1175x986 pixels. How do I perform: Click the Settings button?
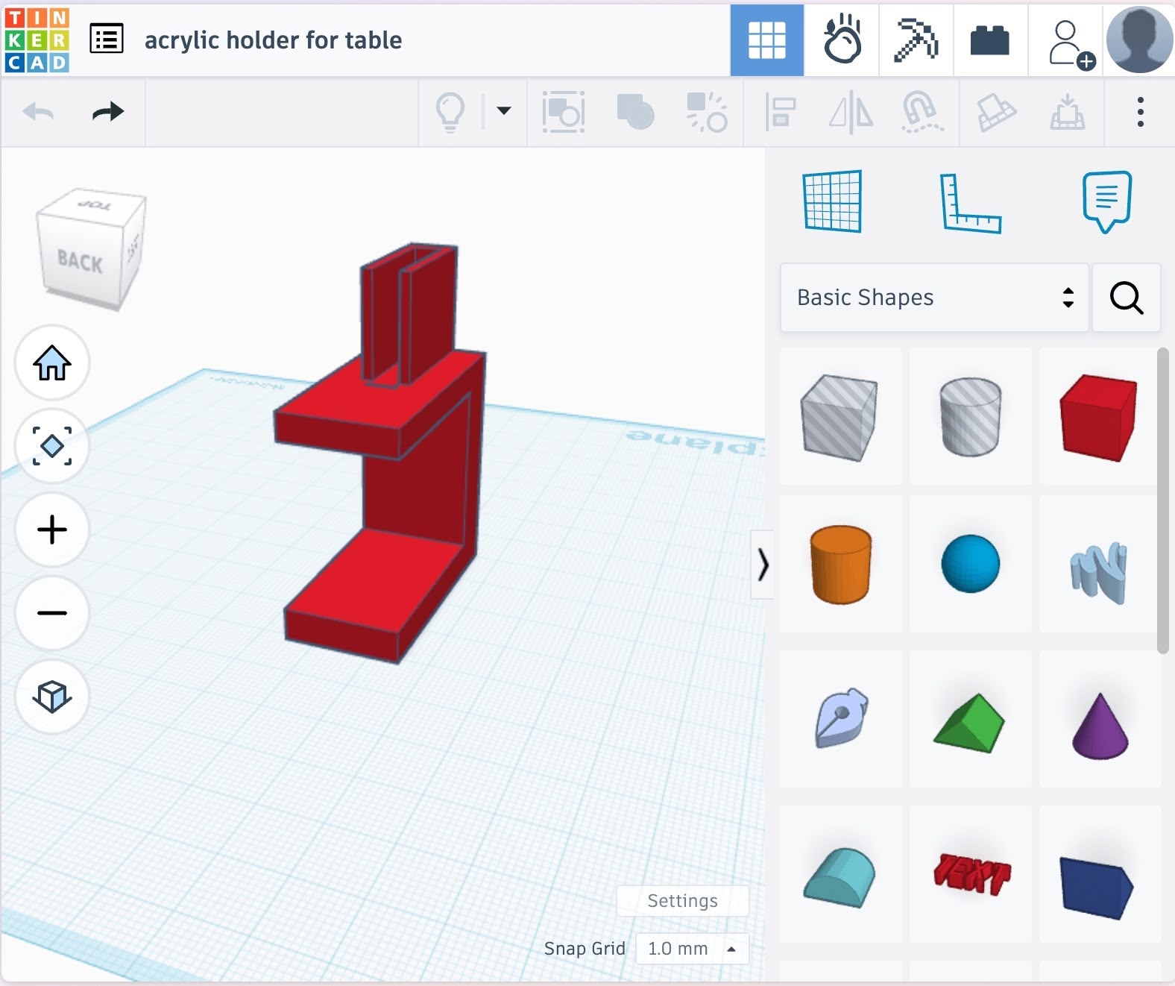click(682, 901)
